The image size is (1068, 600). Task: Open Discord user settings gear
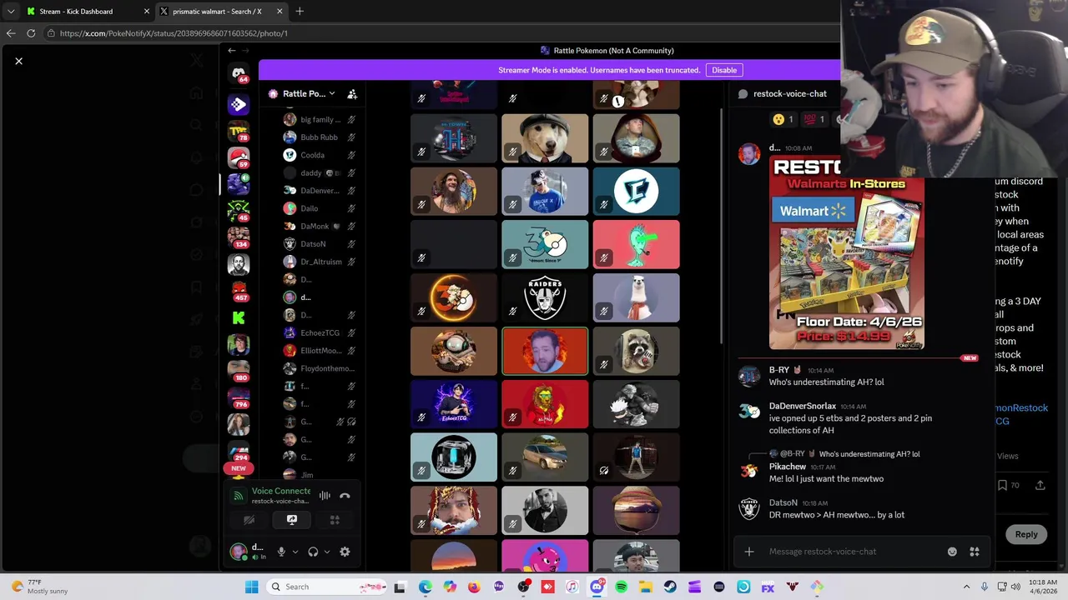(345, 552)
